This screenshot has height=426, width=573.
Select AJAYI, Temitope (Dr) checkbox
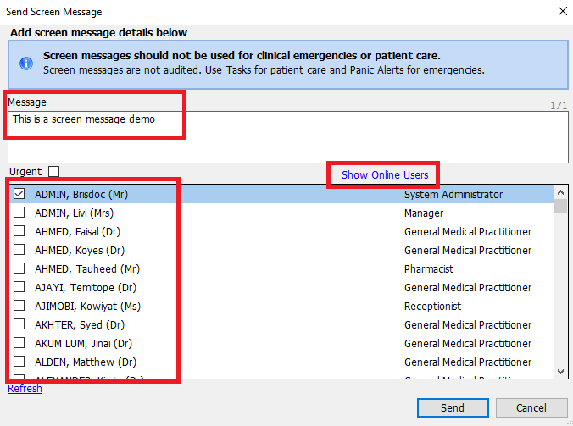click(19, 288)
